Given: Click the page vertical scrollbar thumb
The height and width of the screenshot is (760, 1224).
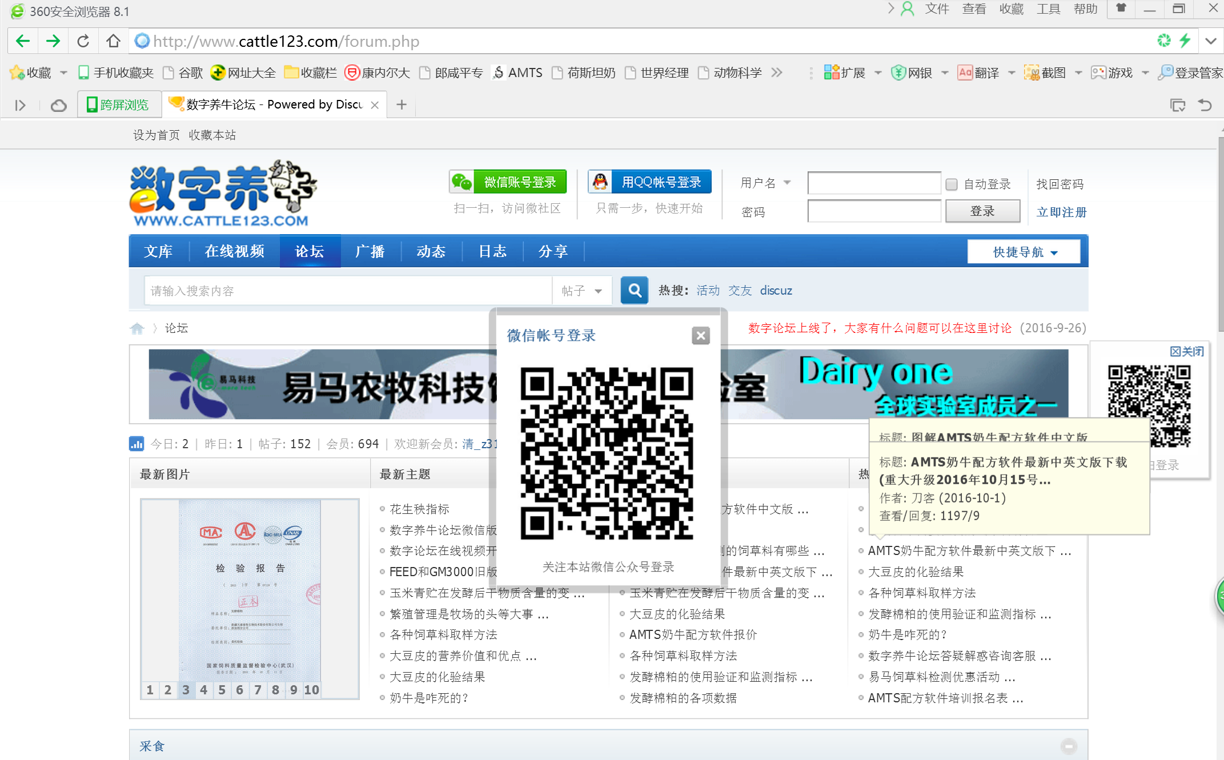Looking at the screenshot, I should [x=1221, y=234].
